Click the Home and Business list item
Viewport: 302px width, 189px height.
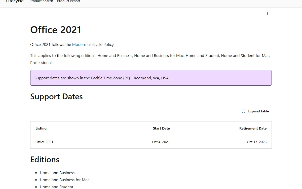(x=57, y=173)
